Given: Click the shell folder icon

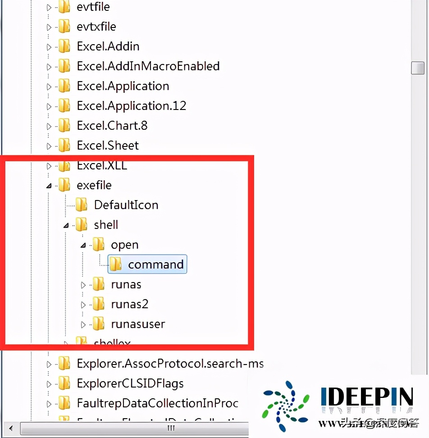Looking at the screenshot, I should click(82, 225).
